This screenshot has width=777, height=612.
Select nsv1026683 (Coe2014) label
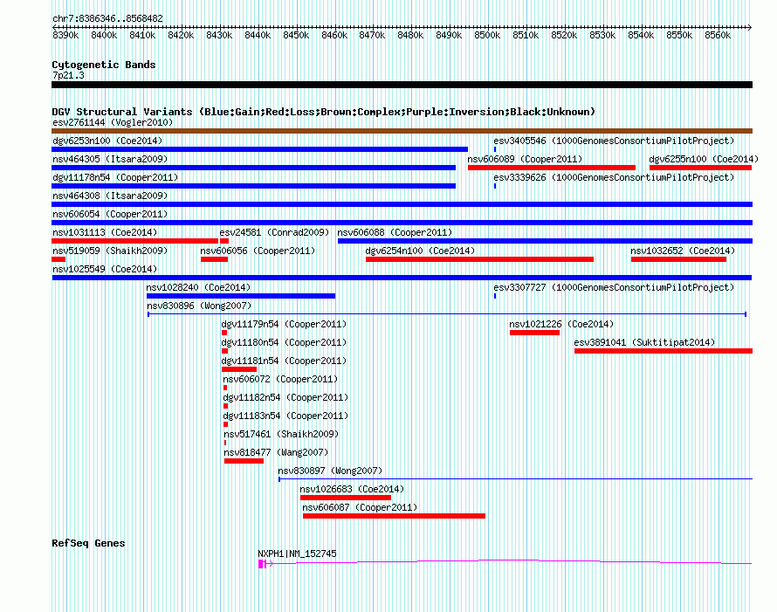[x=352, y=489]
